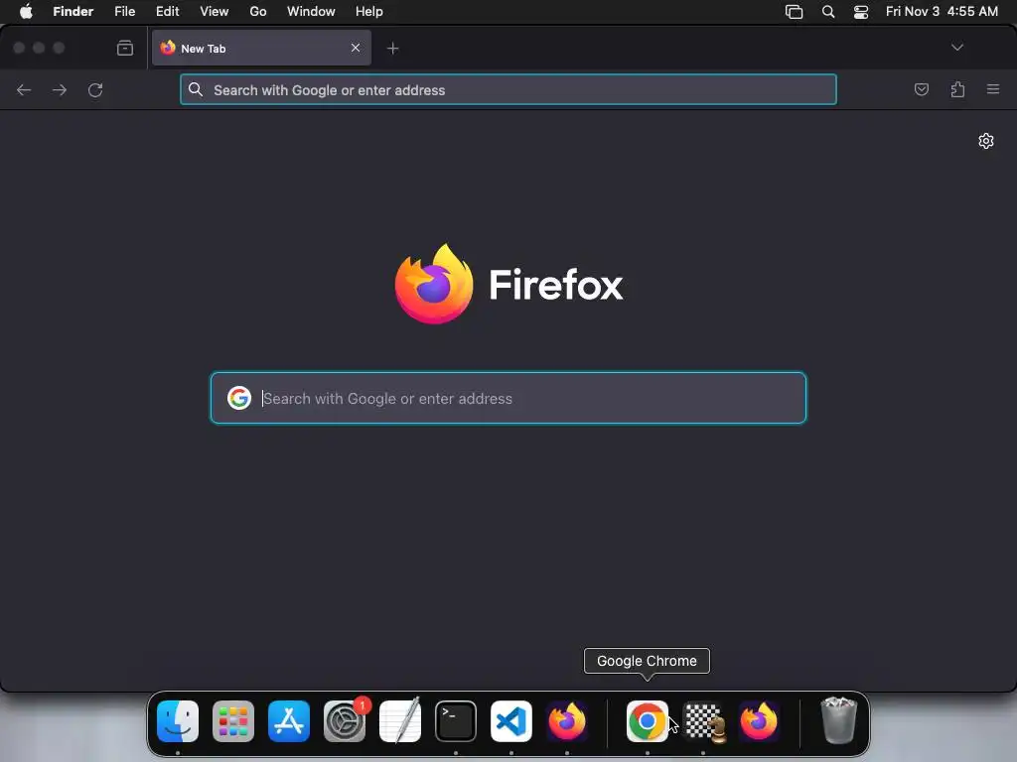The width and height of the screenshot is (1017, 762).
Task: Open the File menu
Action: tap(124, 11)
